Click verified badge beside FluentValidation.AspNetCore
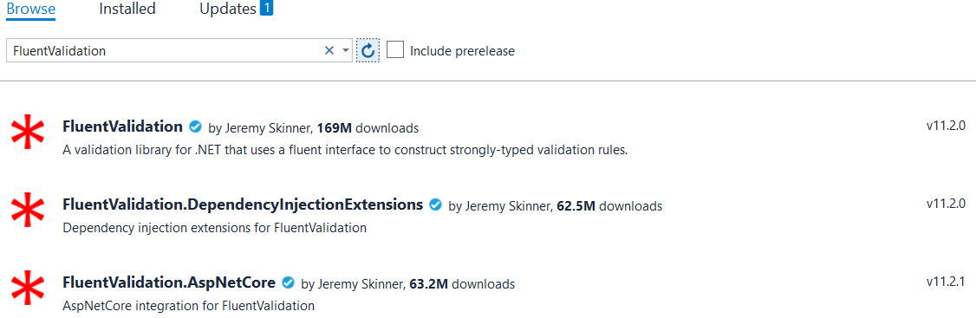 pyautogui.click(x=288, y=283)
